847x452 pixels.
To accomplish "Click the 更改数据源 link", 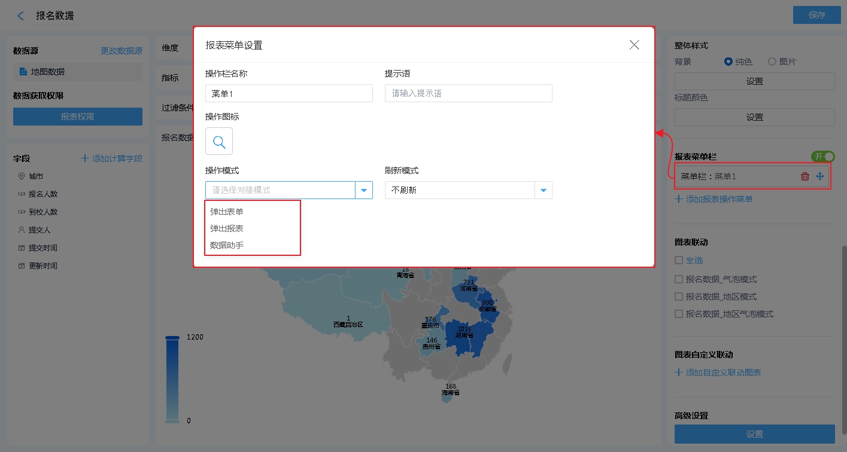I will click(x=122, y=51).
